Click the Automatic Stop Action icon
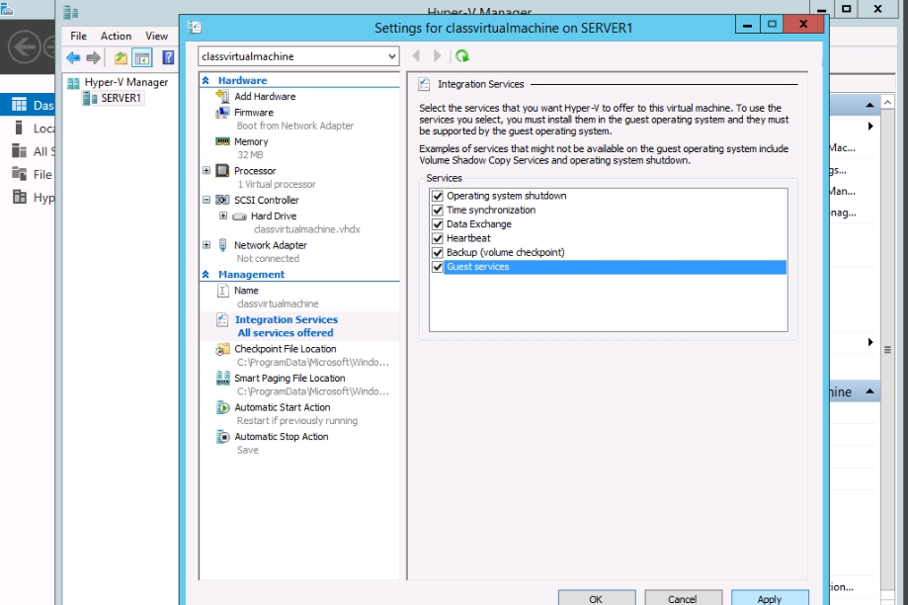This screenshot has height=605, width=908. [x=223, y=437]
